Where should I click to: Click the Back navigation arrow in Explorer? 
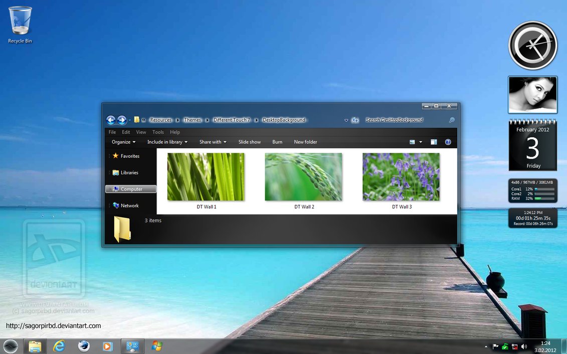(x=111, y=120)
